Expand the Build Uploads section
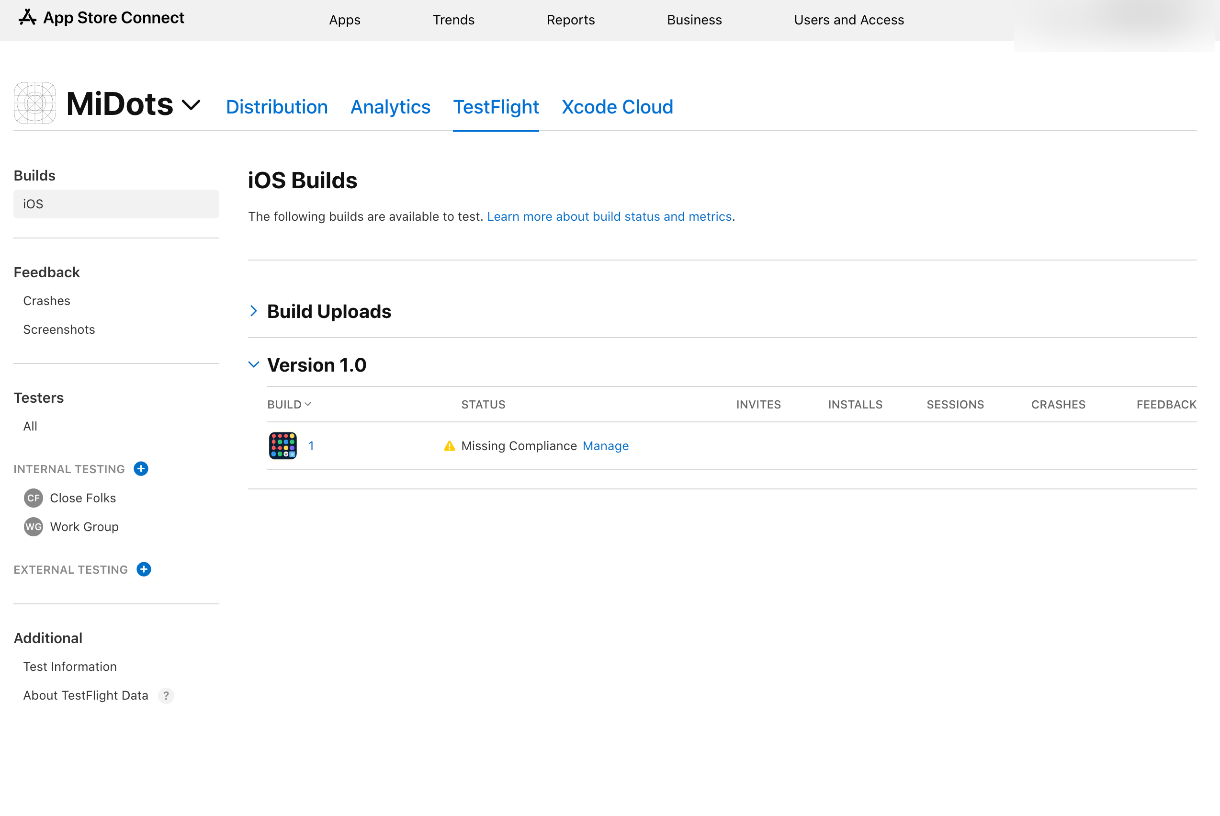The width and height of the screenshot is (1220, 816). (254, 311)
